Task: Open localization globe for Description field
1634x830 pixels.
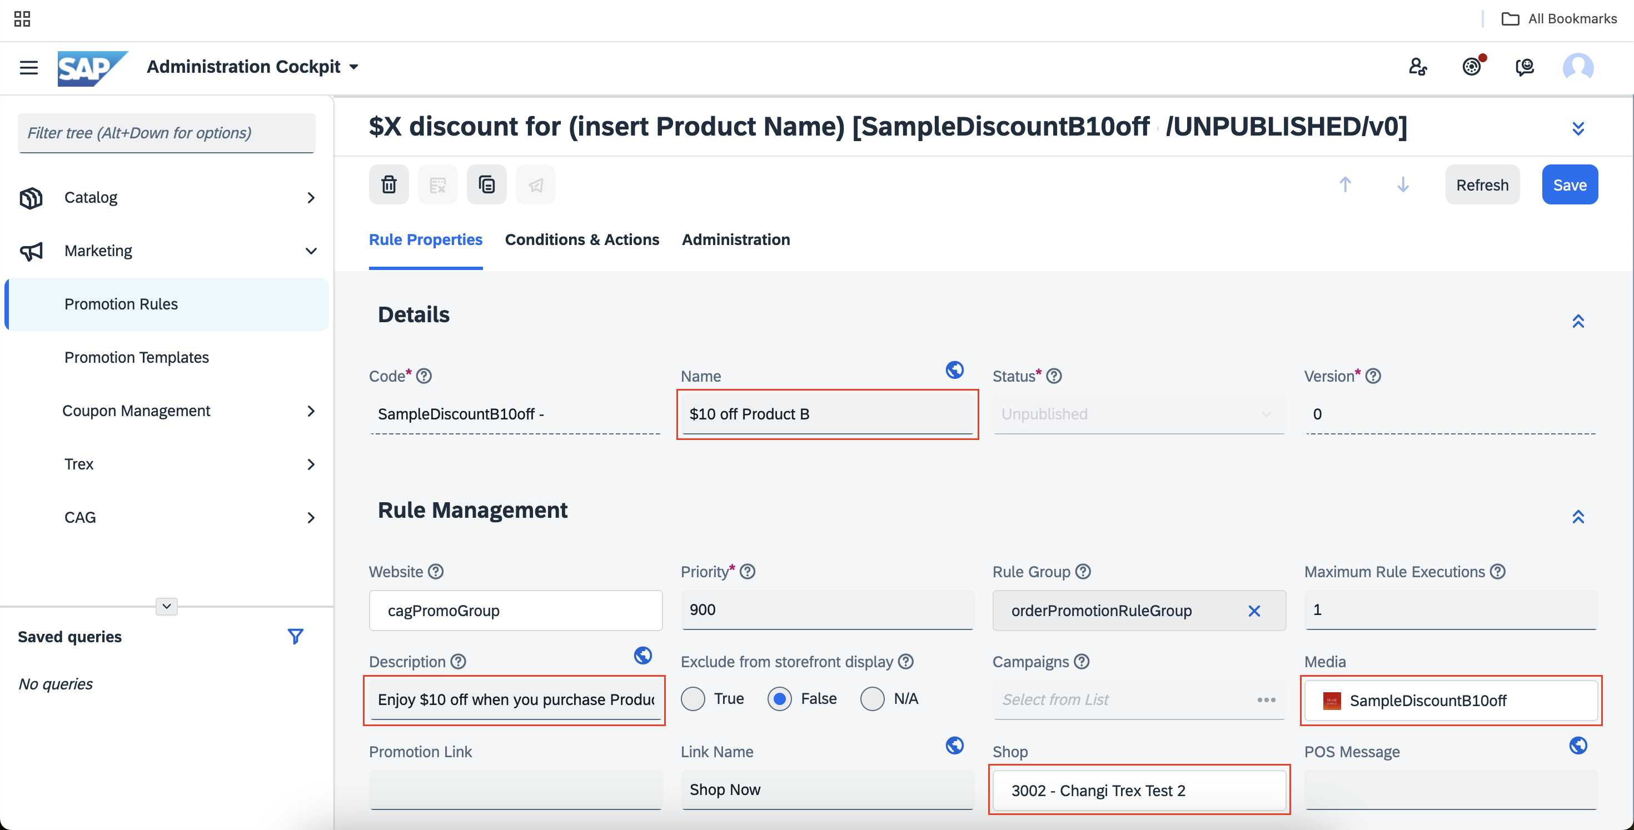Action: 642,655
